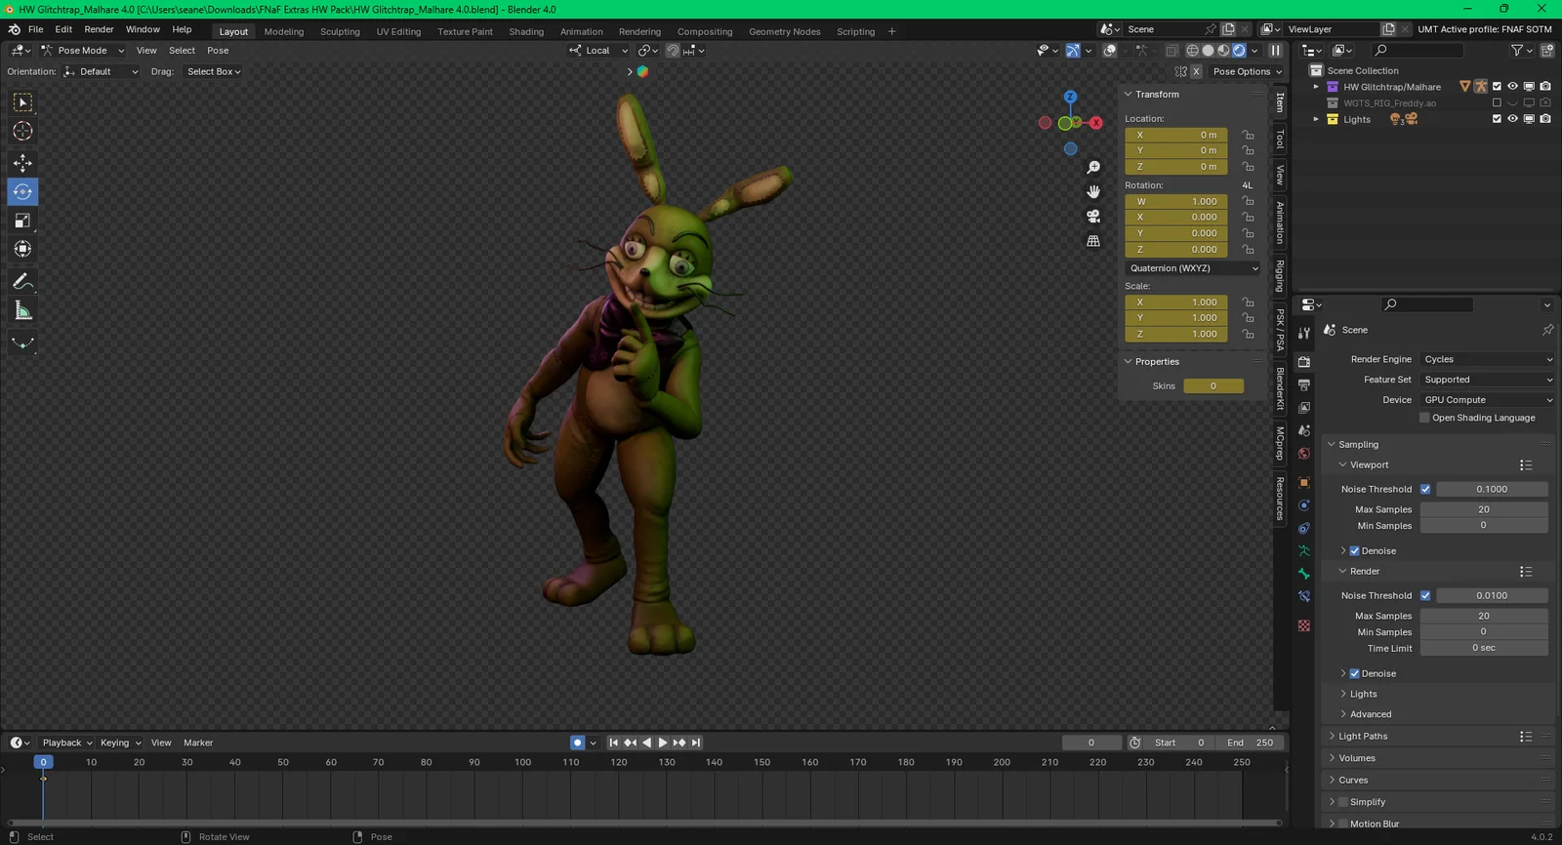Screen dimensions: 1562x845
Task: Click the play animation button
Action: click(663, 743)
